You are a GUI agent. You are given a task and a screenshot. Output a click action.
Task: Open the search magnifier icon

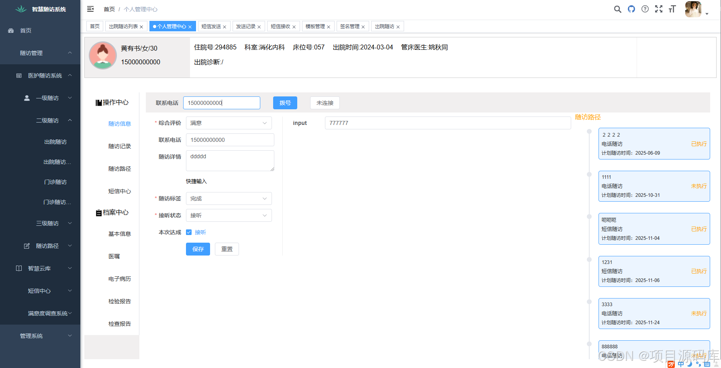(x=618, y=9)
